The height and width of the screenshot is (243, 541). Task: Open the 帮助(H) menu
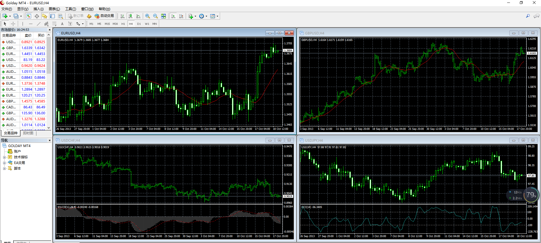pos(104,9)
